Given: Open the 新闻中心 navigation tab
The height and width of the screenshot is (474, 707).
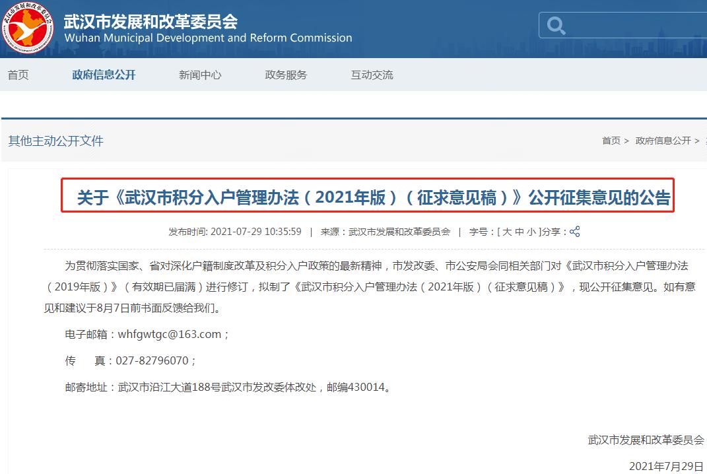Looking at the screenshot, I should (200, 75).
